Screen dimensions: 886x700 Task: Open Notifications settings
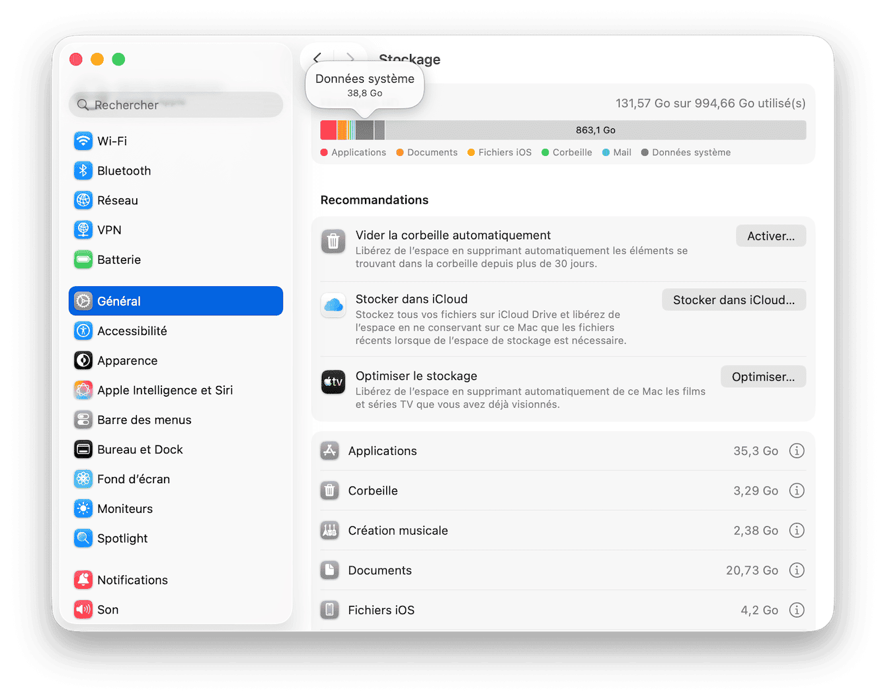(x=132, y=580)
